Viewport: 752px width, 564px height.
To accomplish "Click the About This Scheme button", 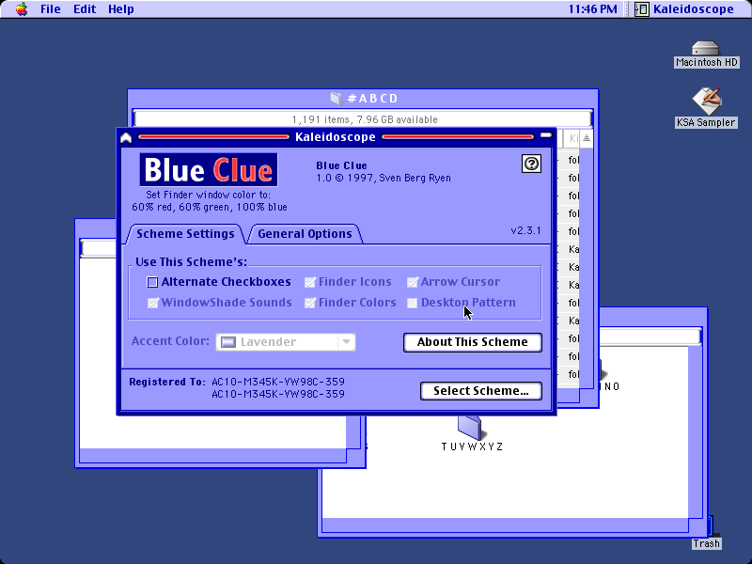I will pyautogui.click(x=473, y=342).
